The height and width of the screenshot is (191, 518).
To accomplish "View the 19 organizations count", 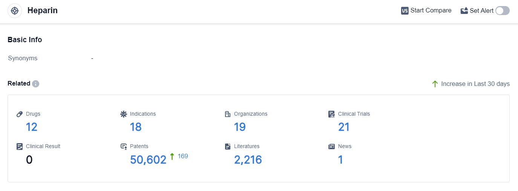I will coord(240,127).
